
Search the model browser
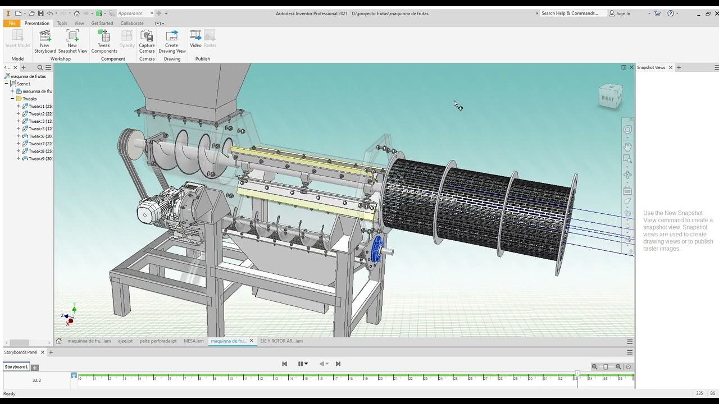40,67
